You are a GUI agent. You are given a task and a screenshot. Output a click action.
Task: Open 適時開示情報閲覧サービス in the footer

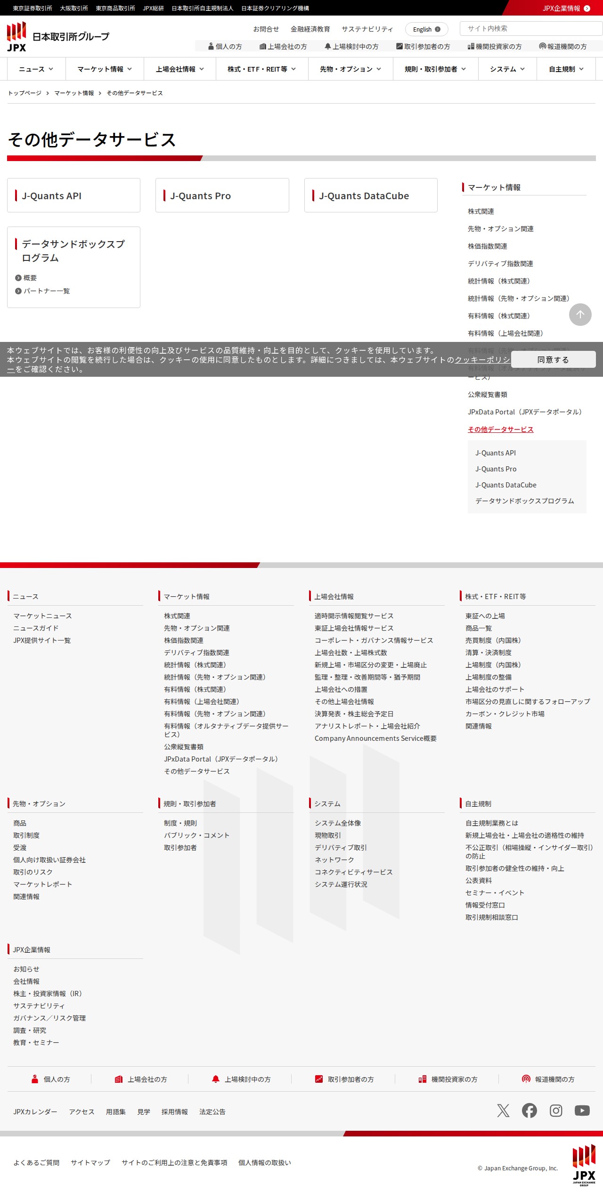[x=354, y=616]
